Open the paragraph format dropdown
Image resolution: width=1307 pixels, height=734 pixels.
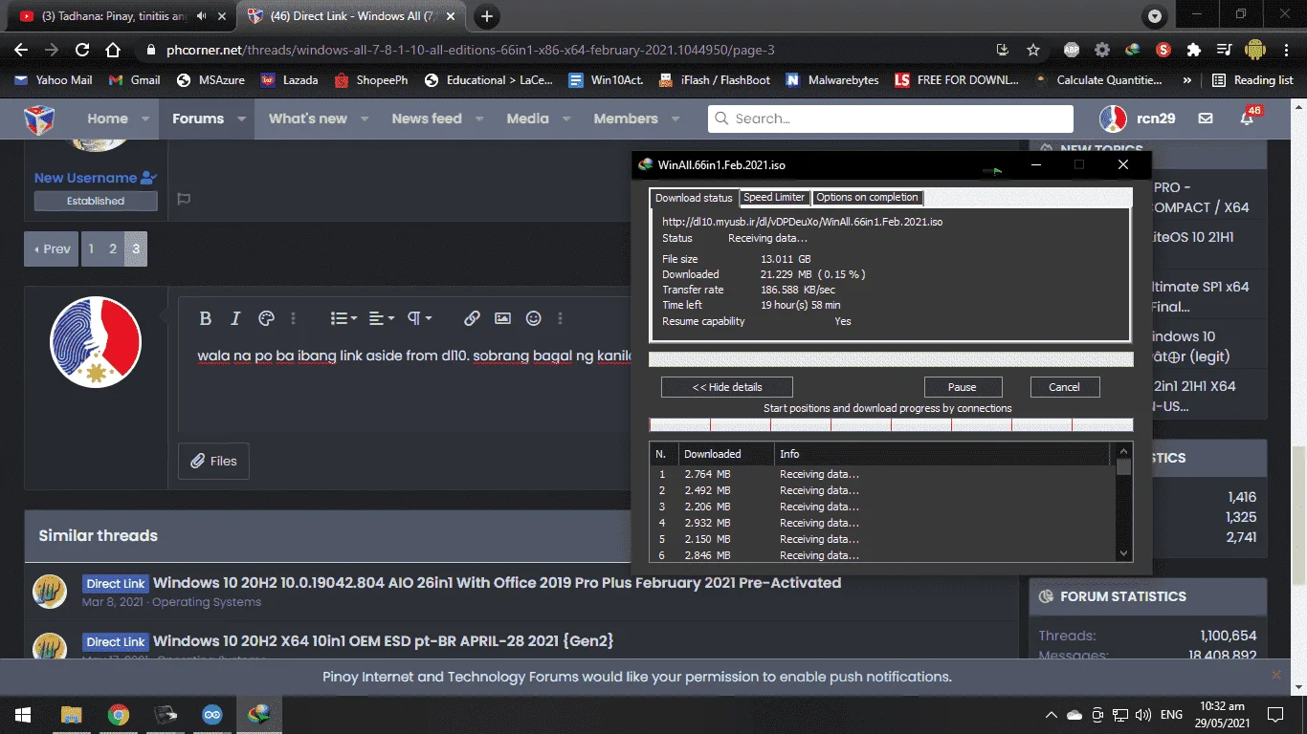pos(419,318)
